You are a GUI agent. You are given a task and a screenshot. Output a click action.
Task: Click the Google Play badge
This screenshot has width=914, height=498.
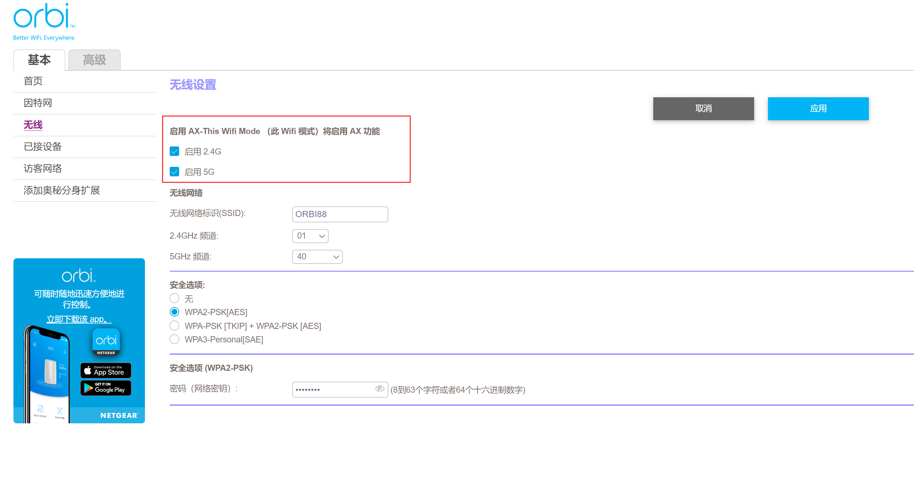pyautogui.click(x=106, y=388)
